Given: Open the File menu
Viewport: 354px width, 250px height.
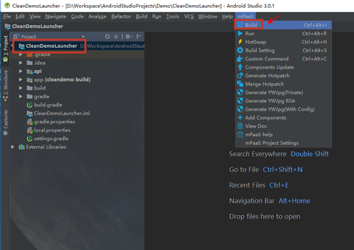Looking at the screenshot, I should (7, 17).
